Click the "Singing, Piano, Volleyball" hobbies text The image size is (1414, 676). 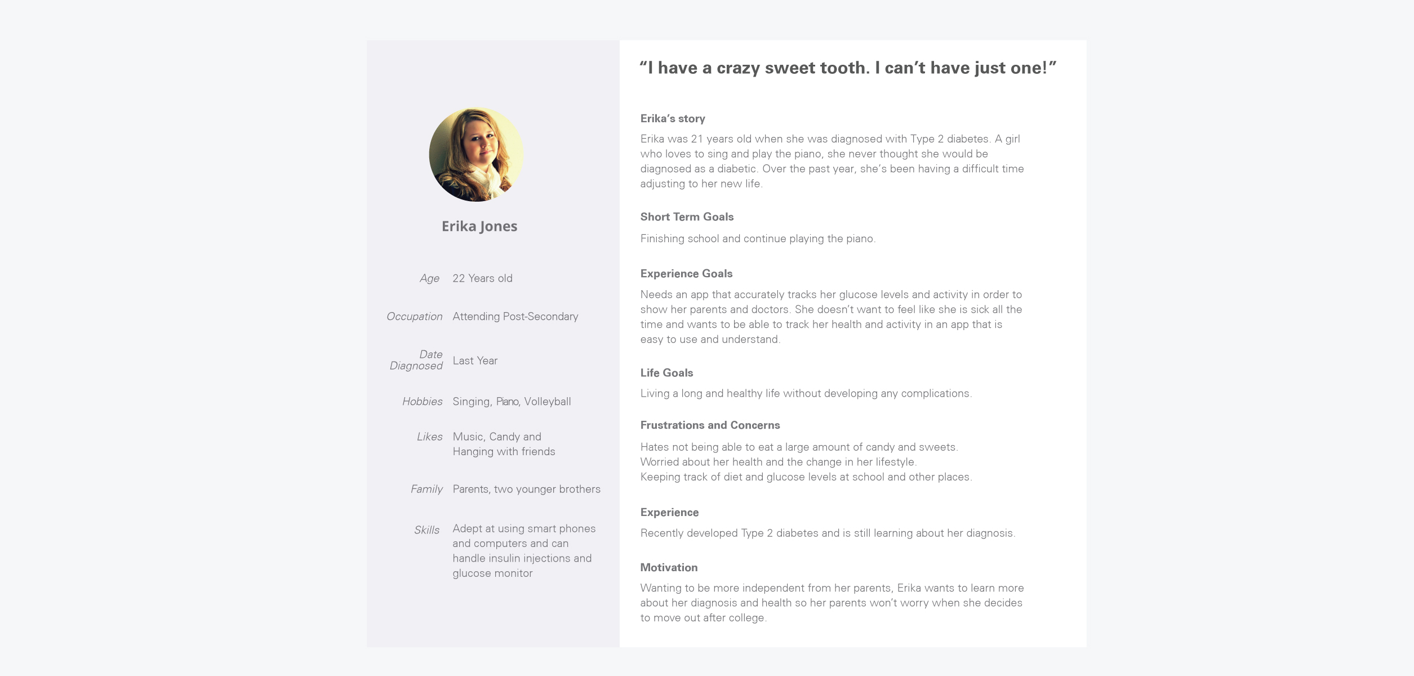click(x=512, y=402)
